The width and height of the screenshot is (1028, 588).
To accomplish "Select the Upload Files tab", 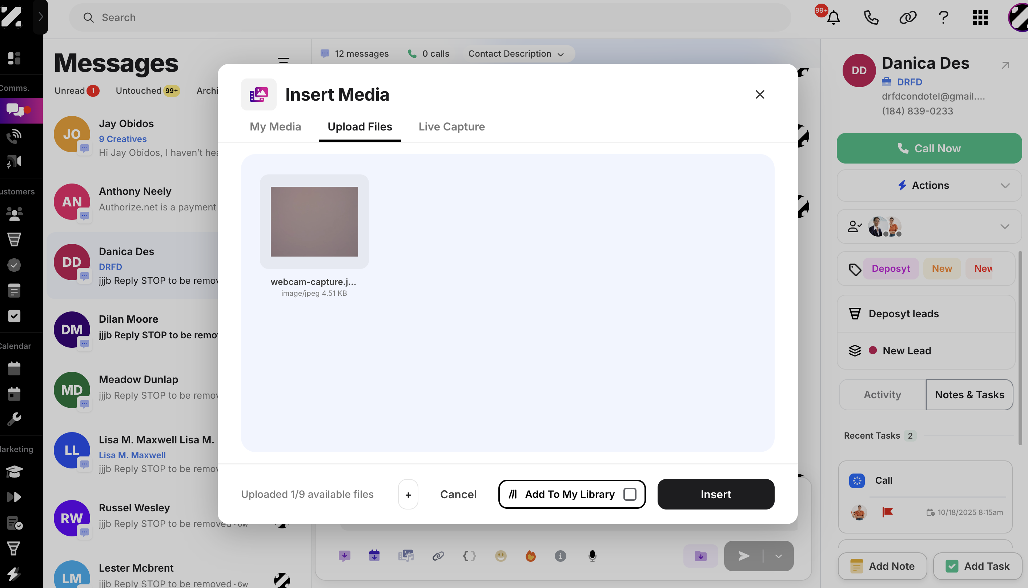I will click(x=360, y=127).
